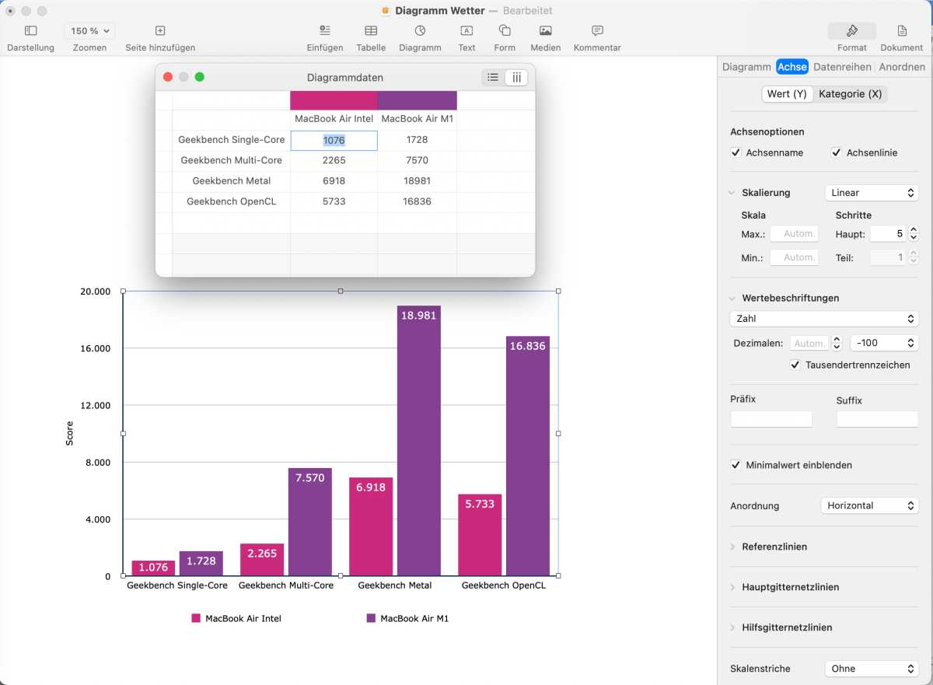The height and width of the screenshot is (685, 933).
Task: Click the Dezimalen input field
Action: click(x=810, y=343)
